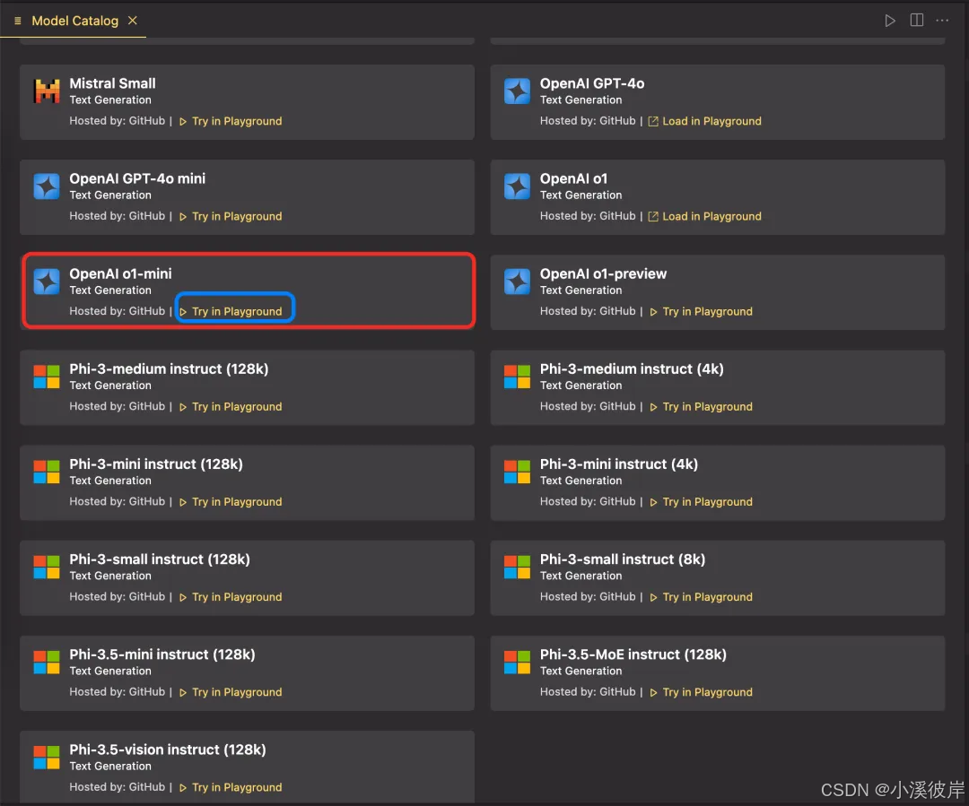Click the Phi-3-medium instruct (128k) title
This screenshot has width=969, height=806.
pyautogui.click(x=169, y=368)
